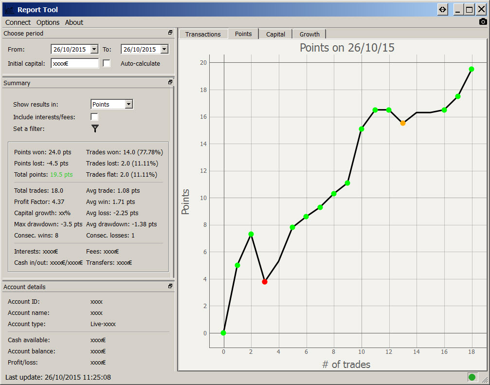This screenshot has height=385, width=490.
Task: Undock the Choose period panel
Action: pyautogui.click(x=170, y=33)
